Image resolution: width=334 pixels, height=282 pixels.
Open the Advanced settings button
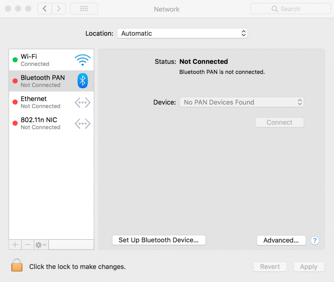(x=281, y=240)
